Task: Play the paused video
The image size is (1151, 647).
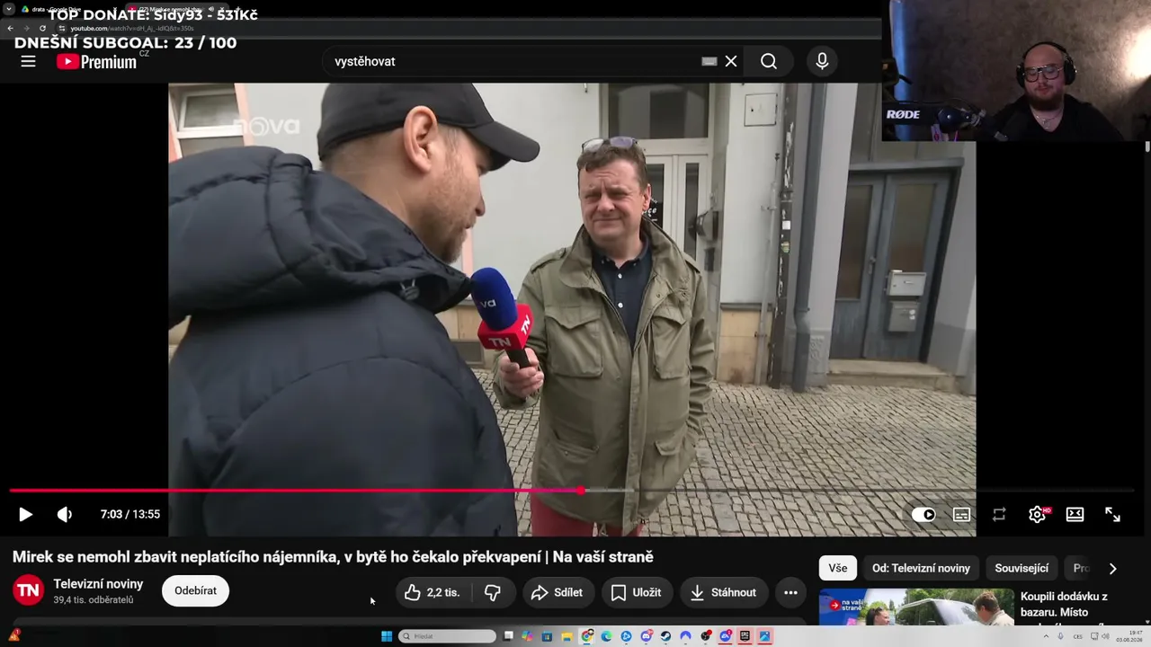Action: tap(25, 514)
